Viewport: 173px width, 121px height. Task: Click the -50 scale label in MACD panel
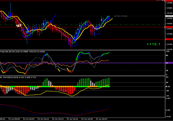(x=167, y=96)
